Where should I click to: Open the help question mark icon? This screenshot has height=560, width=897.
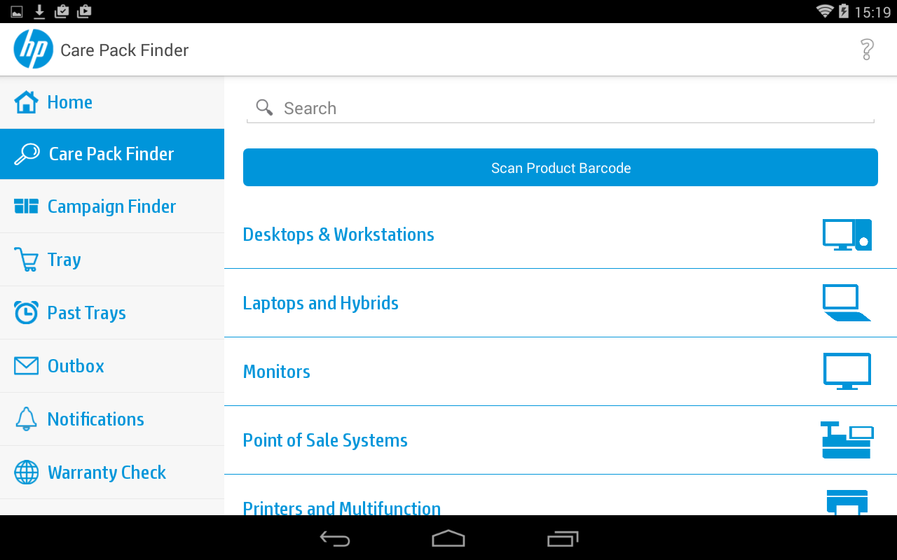(867, 50)
